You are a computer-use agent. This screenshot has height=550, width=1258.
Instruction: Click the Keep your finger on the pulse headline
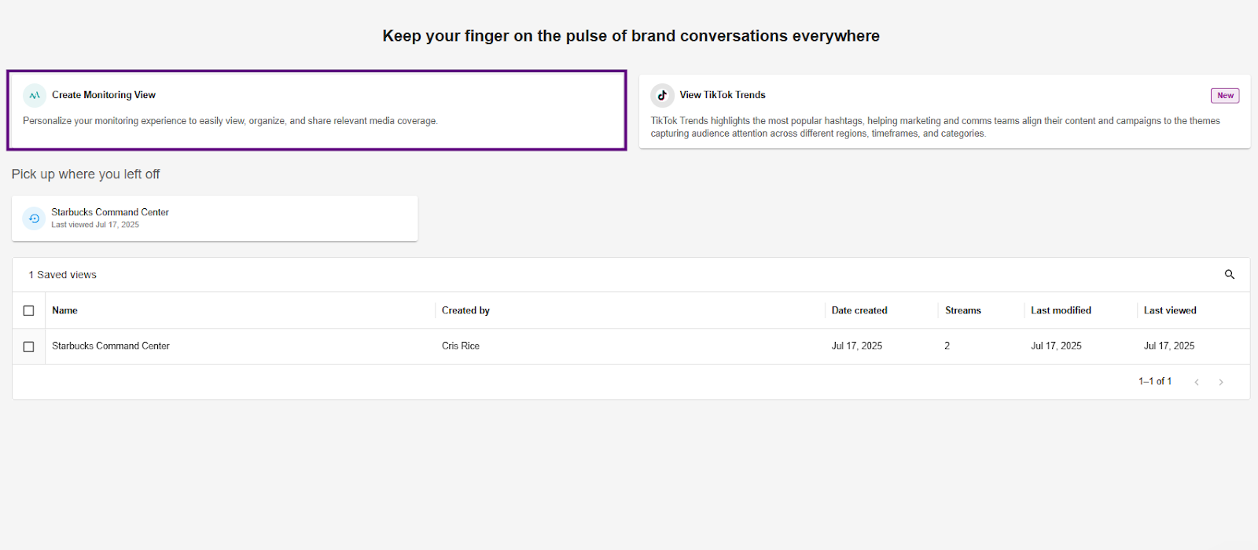point(631,36)
